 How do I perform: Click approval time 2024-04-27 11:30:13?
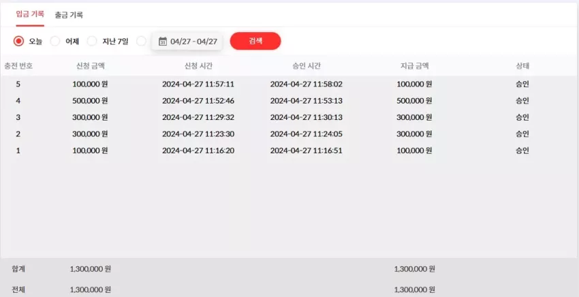pos(306,117)
